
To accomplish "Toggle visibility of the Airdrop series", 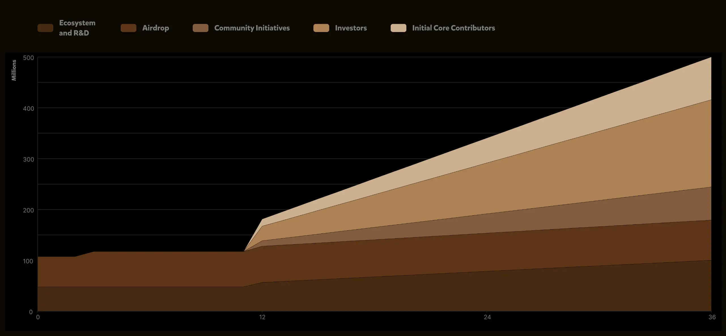I will tap(129, 28).
